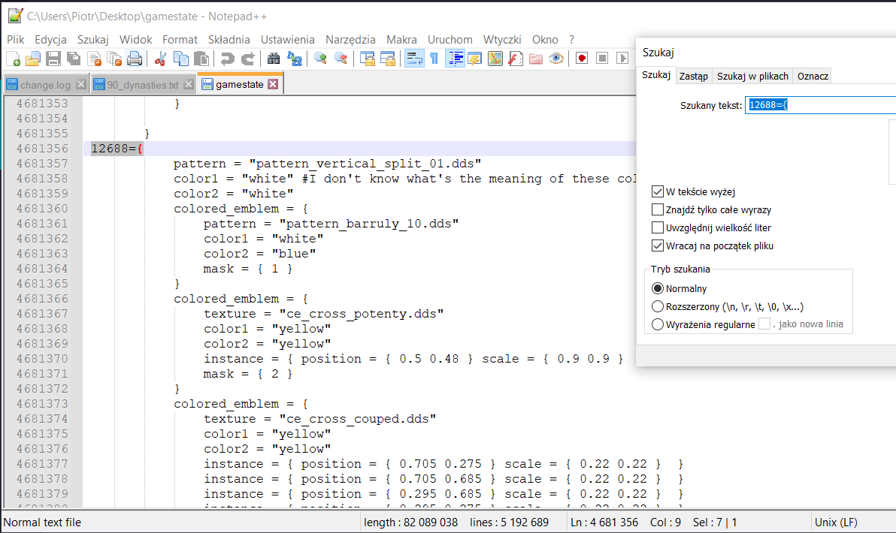Click the Zoom in magnifier icon
This screenshot has height=533, width=896.
pyautogui.click(x=321, y=59)
